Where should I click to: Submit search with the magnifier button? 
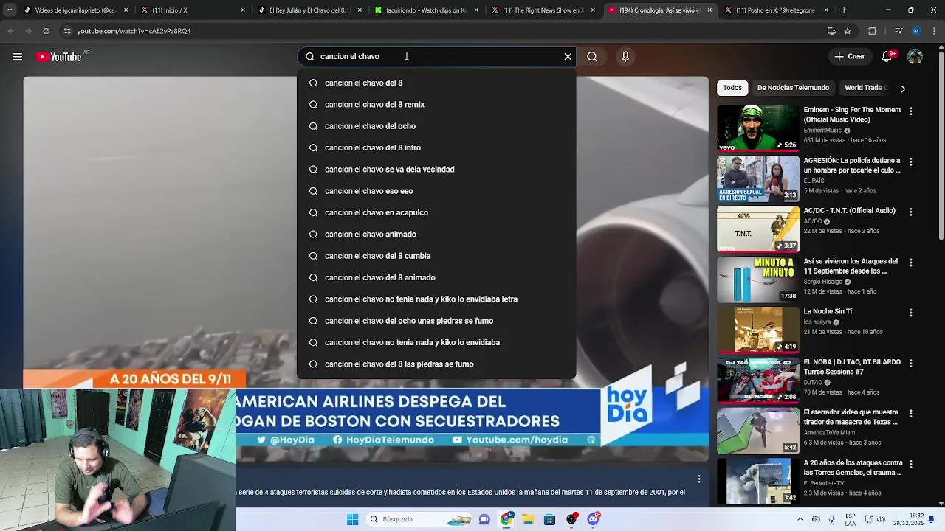[x=592, y=57]
